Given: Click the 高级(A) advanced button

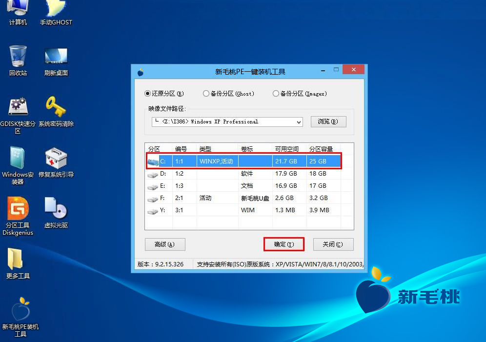Looking at the screenshot, I should (x=165, y=244).
